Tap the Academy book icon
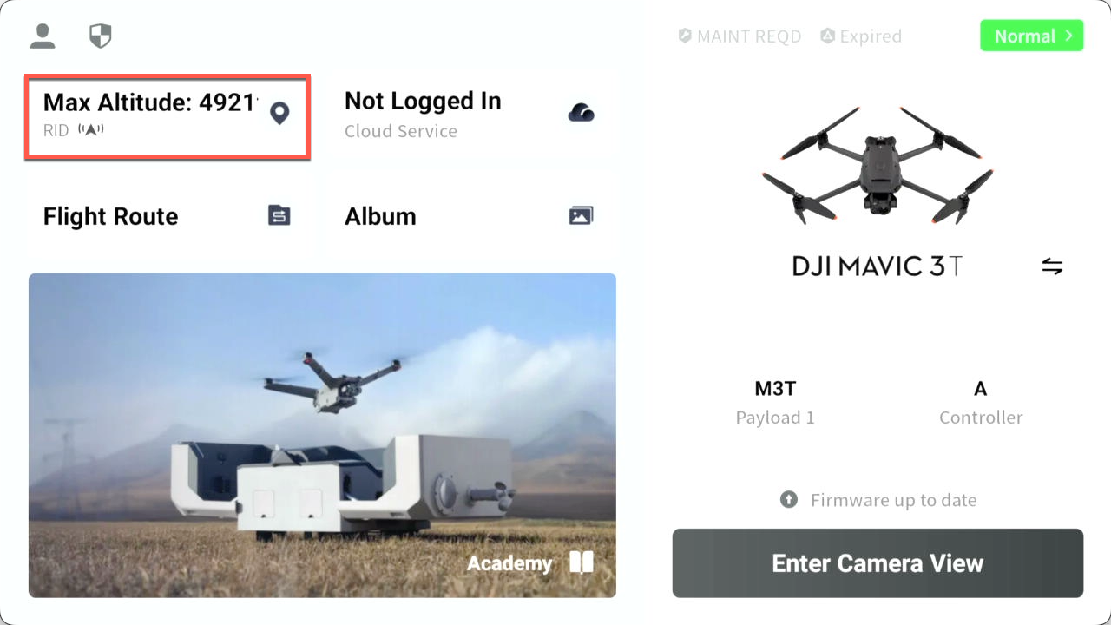 point(581,562)
